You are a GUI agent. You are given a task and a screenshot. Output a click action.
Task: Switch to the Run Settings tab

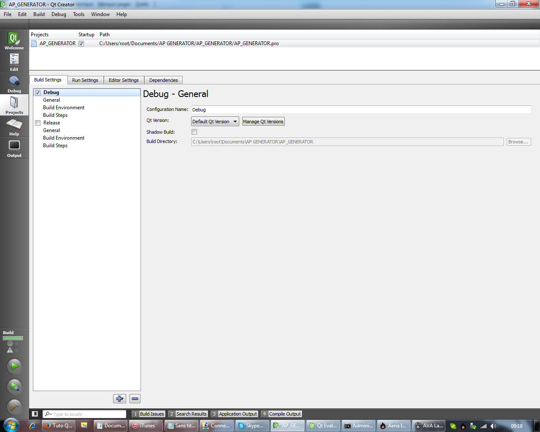(85, 80)
